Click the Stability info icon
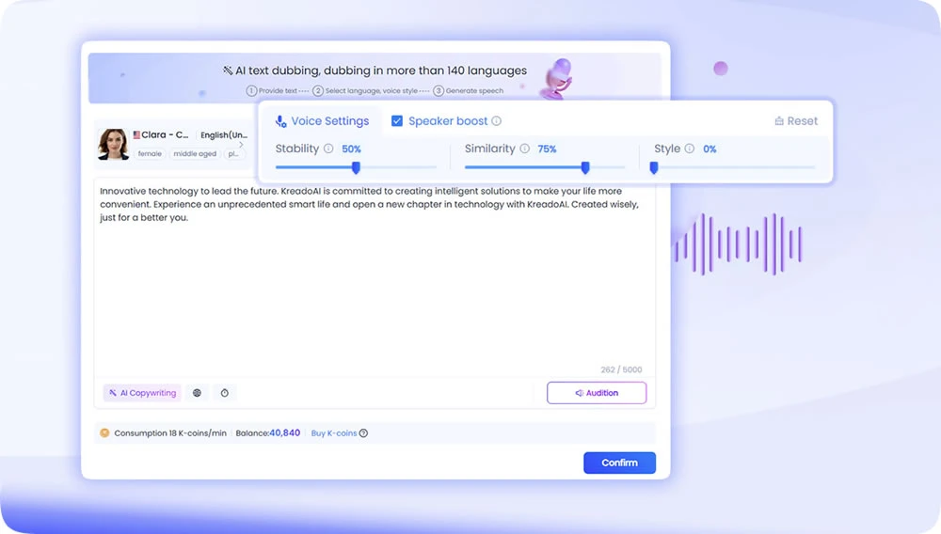The image size is (941, 534). (328, 149)
